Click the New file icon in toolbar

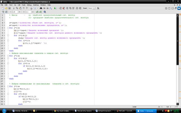pos(2,8)
